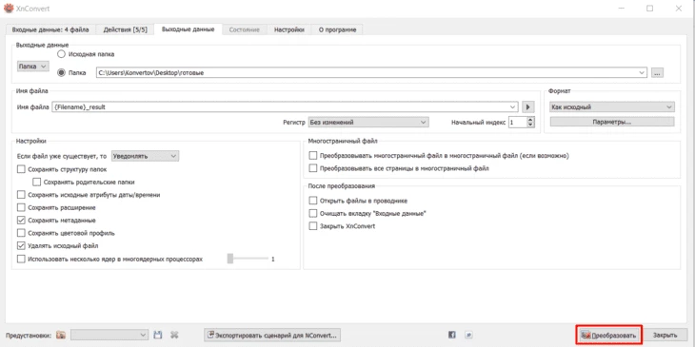Open the Уведомлять file-exists dropdown

tap(145, 156)
